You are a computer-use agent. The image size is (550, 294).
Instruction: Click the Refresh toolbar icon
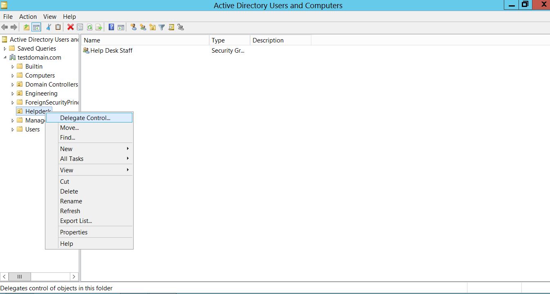click(x=89, y=27)
